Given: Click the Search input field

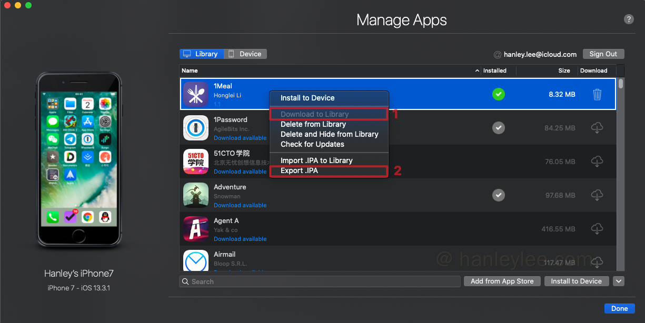Looking at the screenshot, I should pos(320,281).
